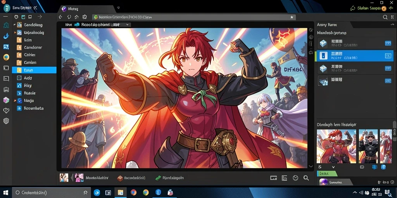The width and height of the screenshot is (397, 198).
Task: Toggle the blue switch on first list item
Action: click(x=388, y=43)
